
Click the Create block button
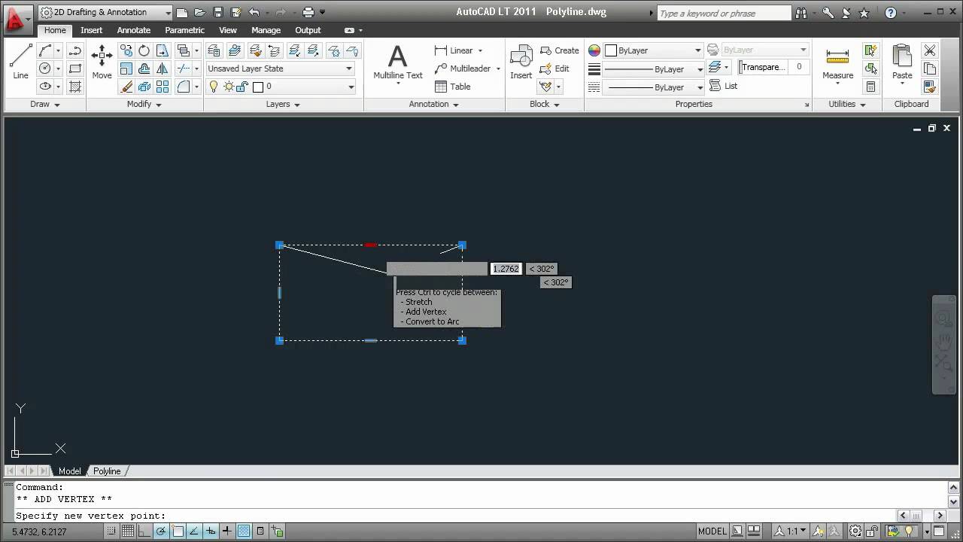coord(560,50)
